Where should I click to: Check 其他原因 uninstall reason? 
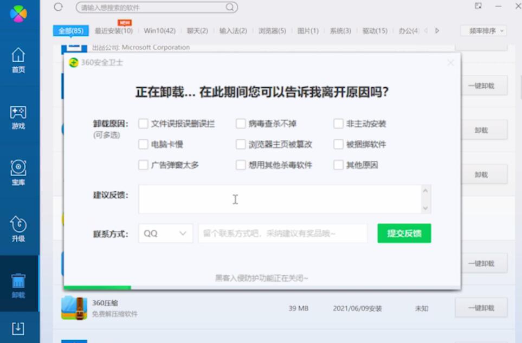[338, 165]
